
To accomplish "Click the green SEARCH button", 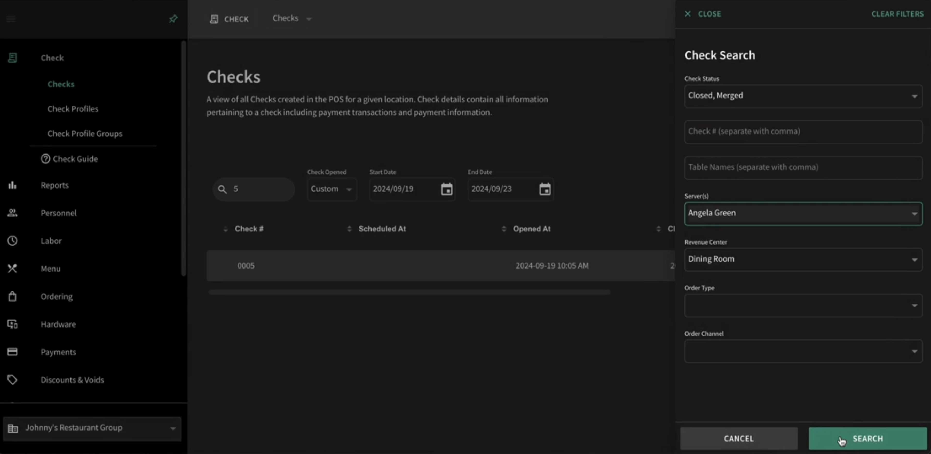I will coord(867,439).
